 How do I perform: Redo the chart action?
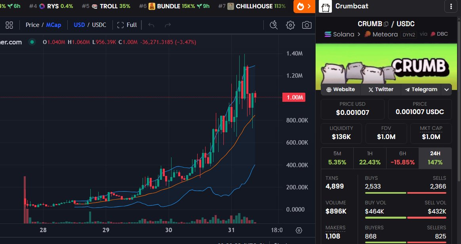168,25
